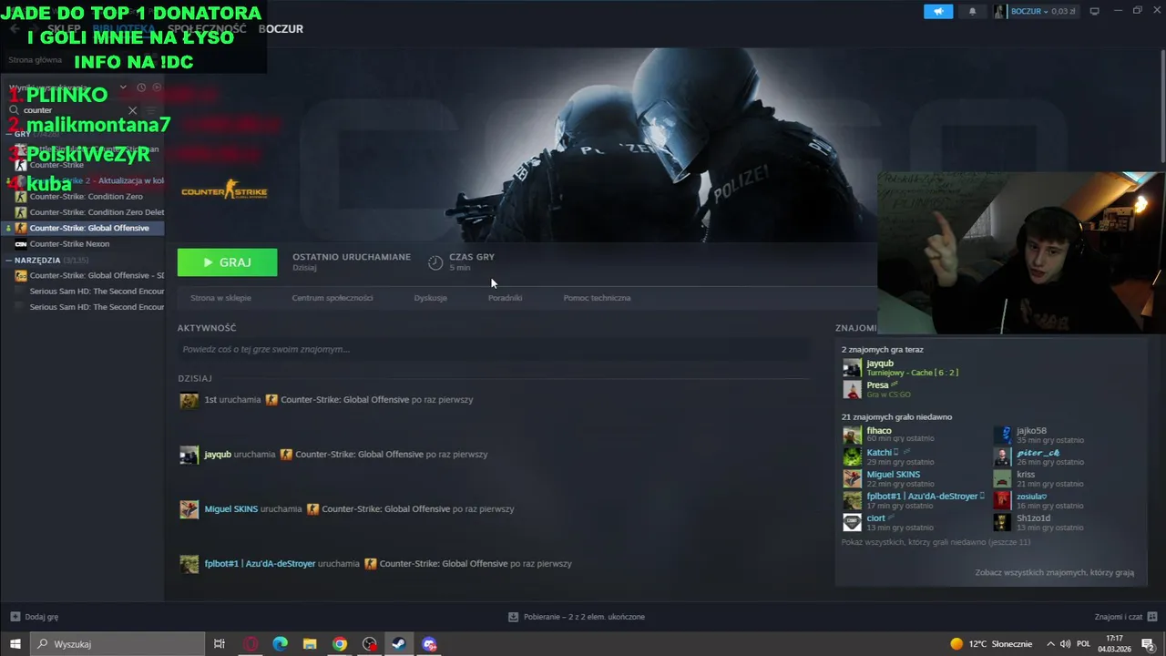The image size is (1166, 656).
Task: Open Znajomi i czat
Action: click(x=1124, y=617)
